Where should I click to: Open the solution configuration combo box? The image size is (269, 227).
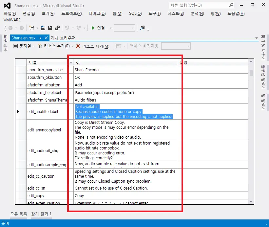(x=124, y=28)
